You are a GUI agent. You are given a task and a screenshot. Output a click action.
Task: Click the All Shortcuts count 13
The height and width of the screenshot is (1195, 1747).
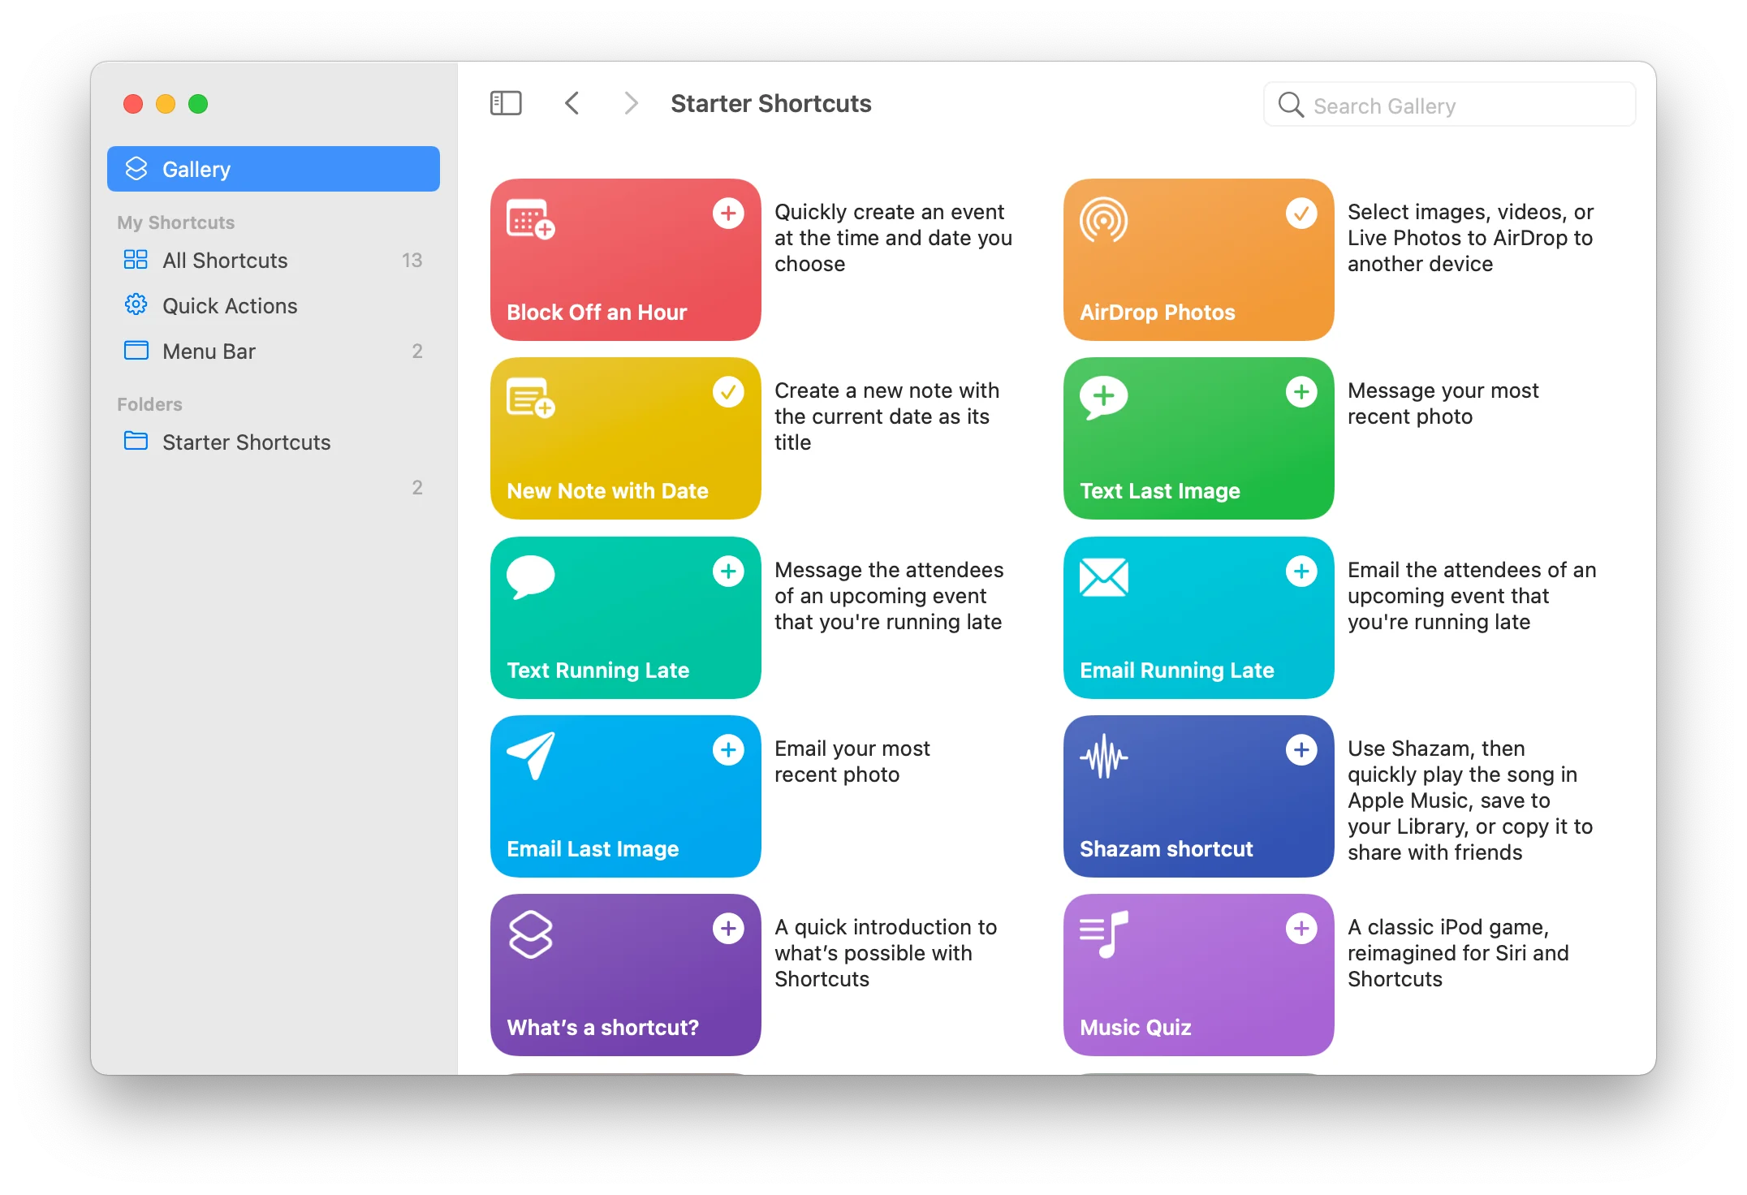point(412,260)
